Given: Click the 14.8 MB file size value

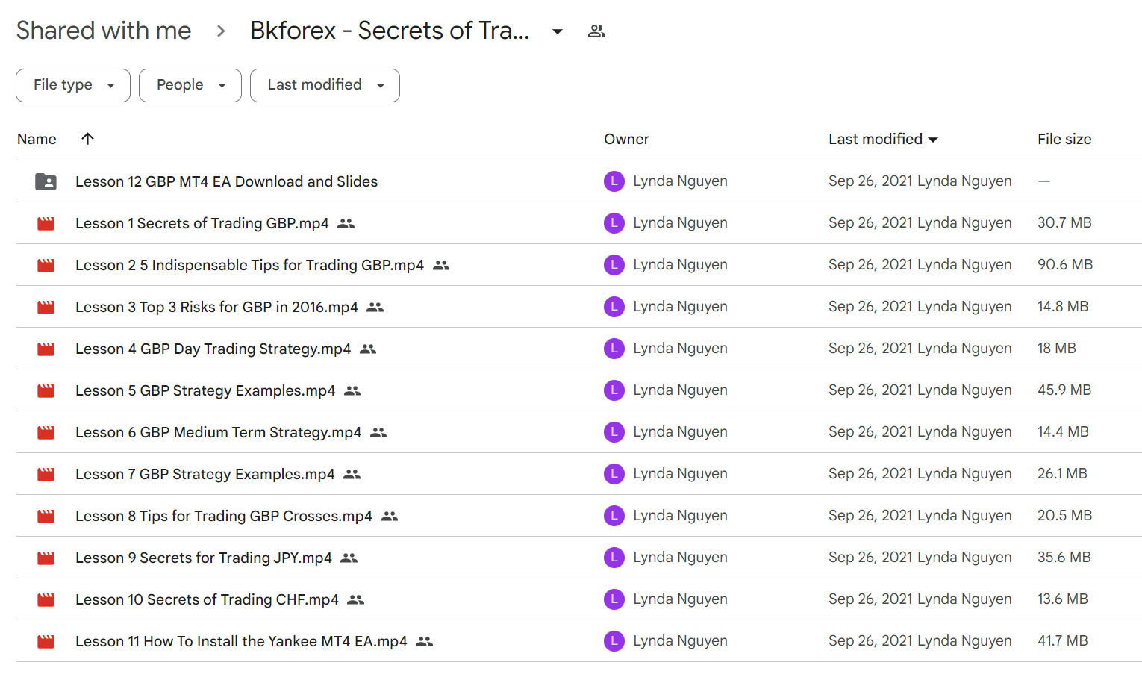Looking at the screenshot, I should [1063, 306].
